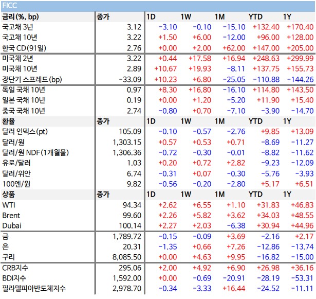Click spread 1Y value -144.26
The image size is (316, 299).
(x=300, y=79)
